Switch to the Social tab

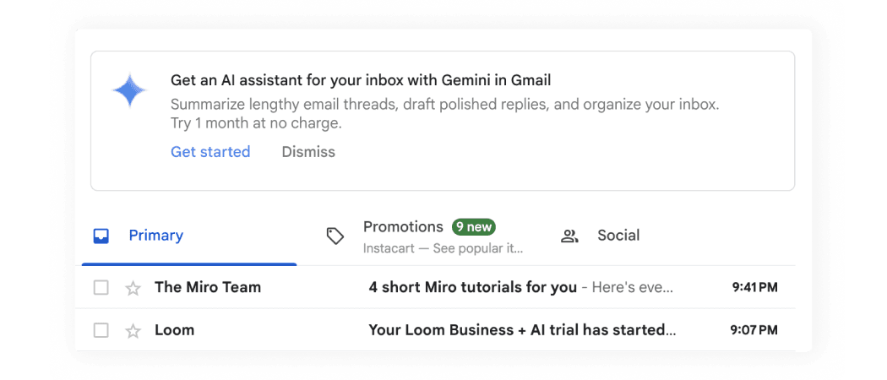click(x=618, y=236)
